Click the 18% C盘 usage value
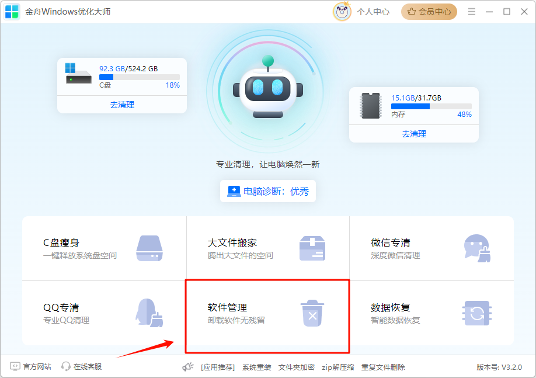Image resolution: width=536 pixels, height=378 pixels. (173, 85)
